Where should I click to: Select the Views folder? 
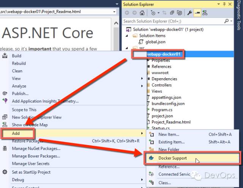pyautogui.click(x=157, y=91)
